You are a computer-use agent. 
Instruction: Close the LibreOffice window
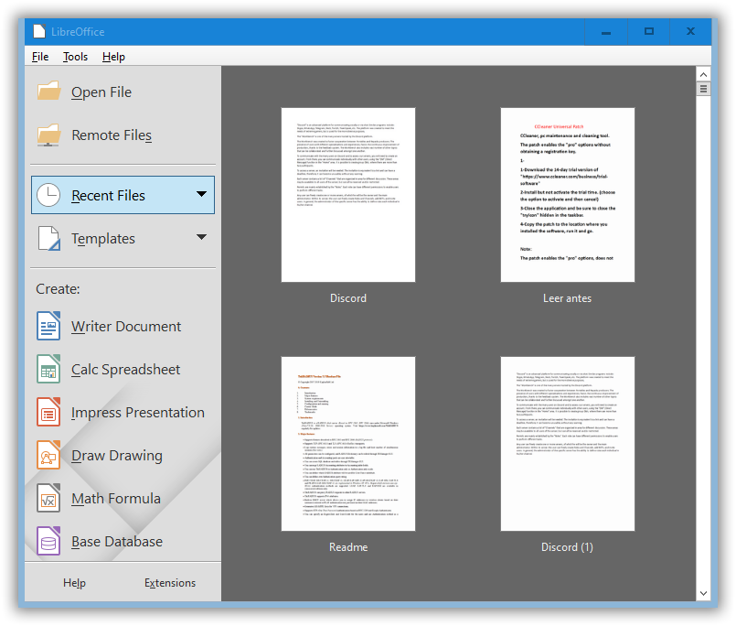[x=690, y=32]
